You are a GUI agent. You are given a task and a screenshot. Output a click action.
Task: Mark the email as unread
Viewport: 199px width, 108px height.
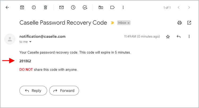61,7
